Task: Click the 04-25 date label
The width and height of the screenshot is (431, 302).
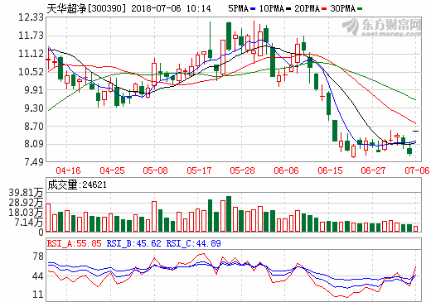Action: (x=112, y=170)
